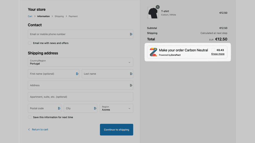This screenshot has height=143, width=255.
Task: Enable Email me with news and offers
Action: 30,43
